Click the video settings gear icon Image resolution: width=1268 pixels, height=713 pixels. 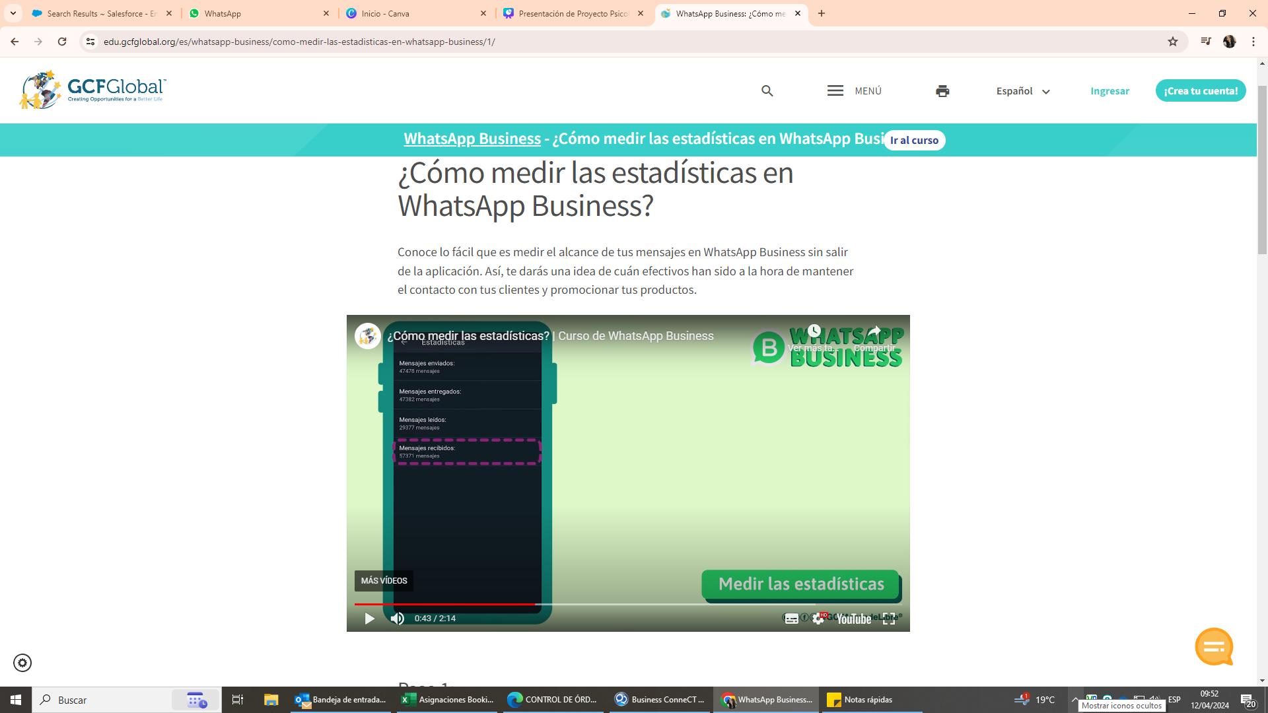tap(818, 619)
